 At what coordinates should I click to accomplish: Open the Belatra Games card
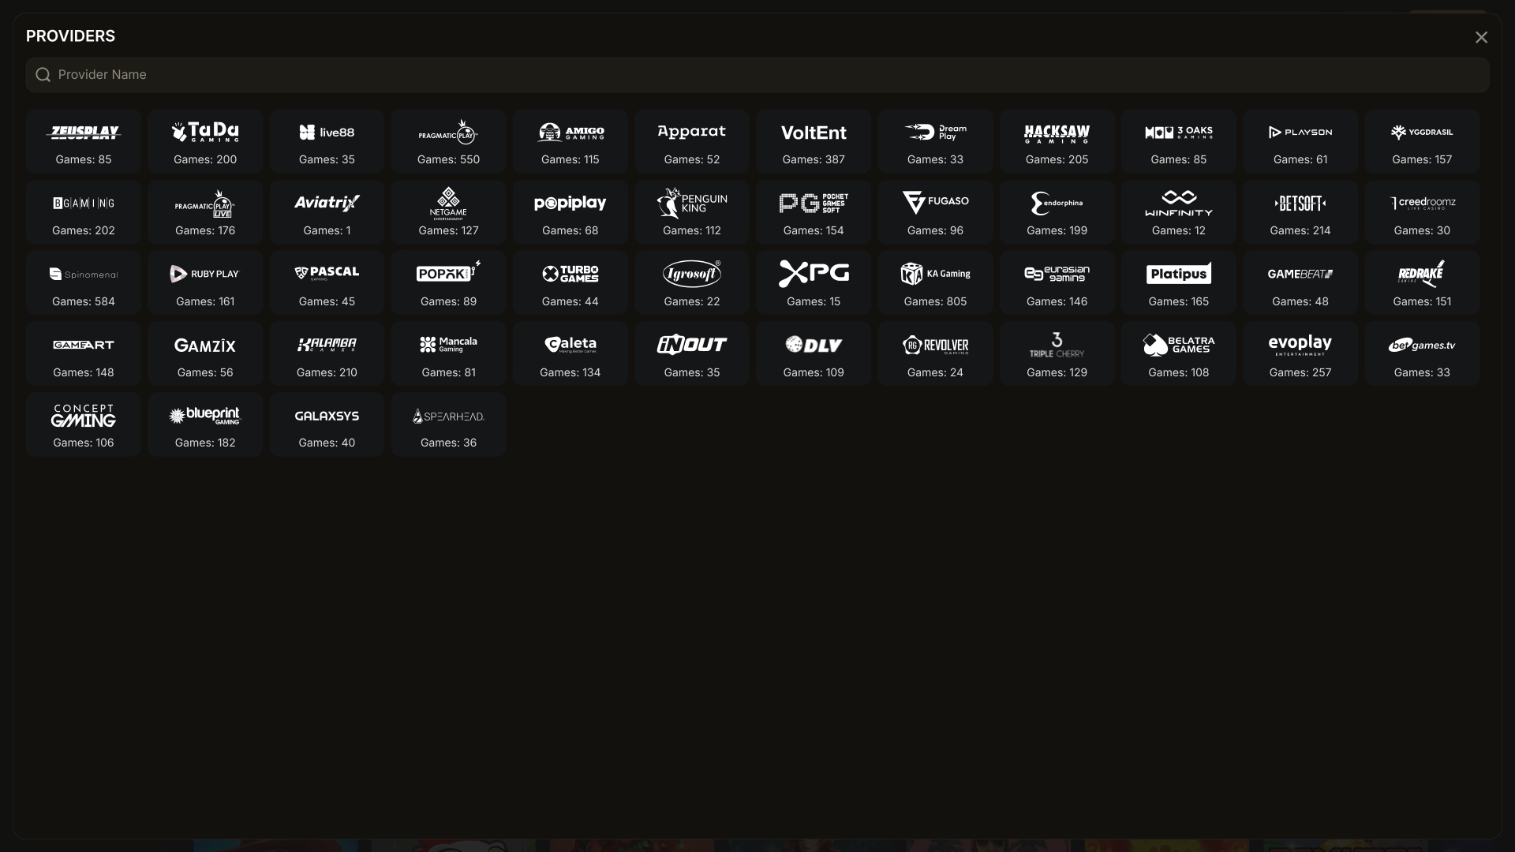tap(1179, 354)
